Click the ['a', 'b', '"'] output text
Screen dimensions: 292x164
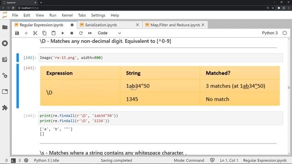[56, 129]
